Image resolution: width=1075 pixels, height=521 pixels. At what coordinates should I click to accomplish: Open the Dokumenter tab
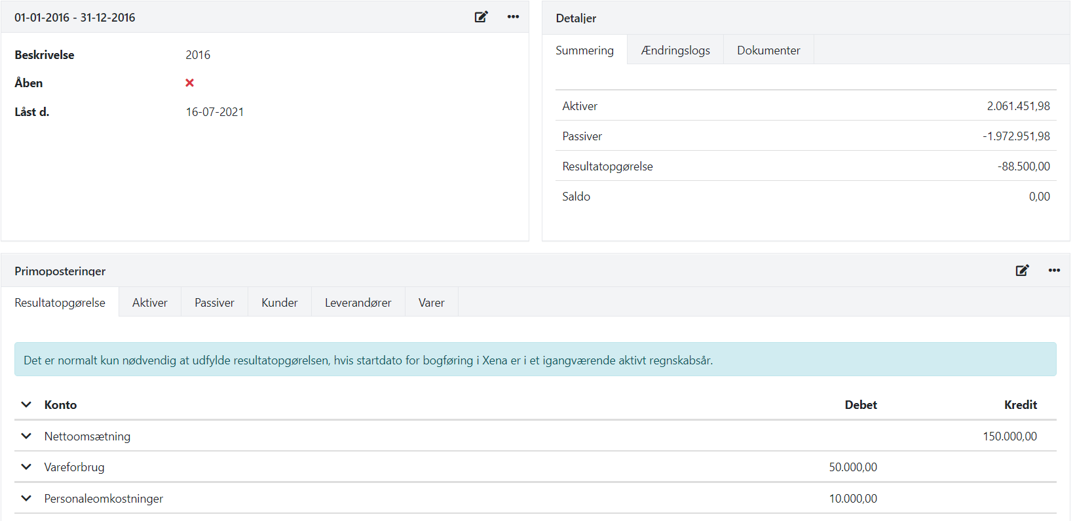(x=768, y=50)
